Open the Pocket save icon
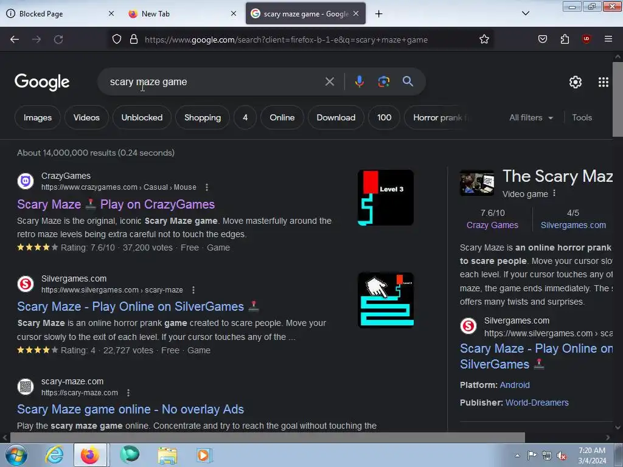Image resolution: width=623 pixels, height=467 pixels. [x=542, y=40]
